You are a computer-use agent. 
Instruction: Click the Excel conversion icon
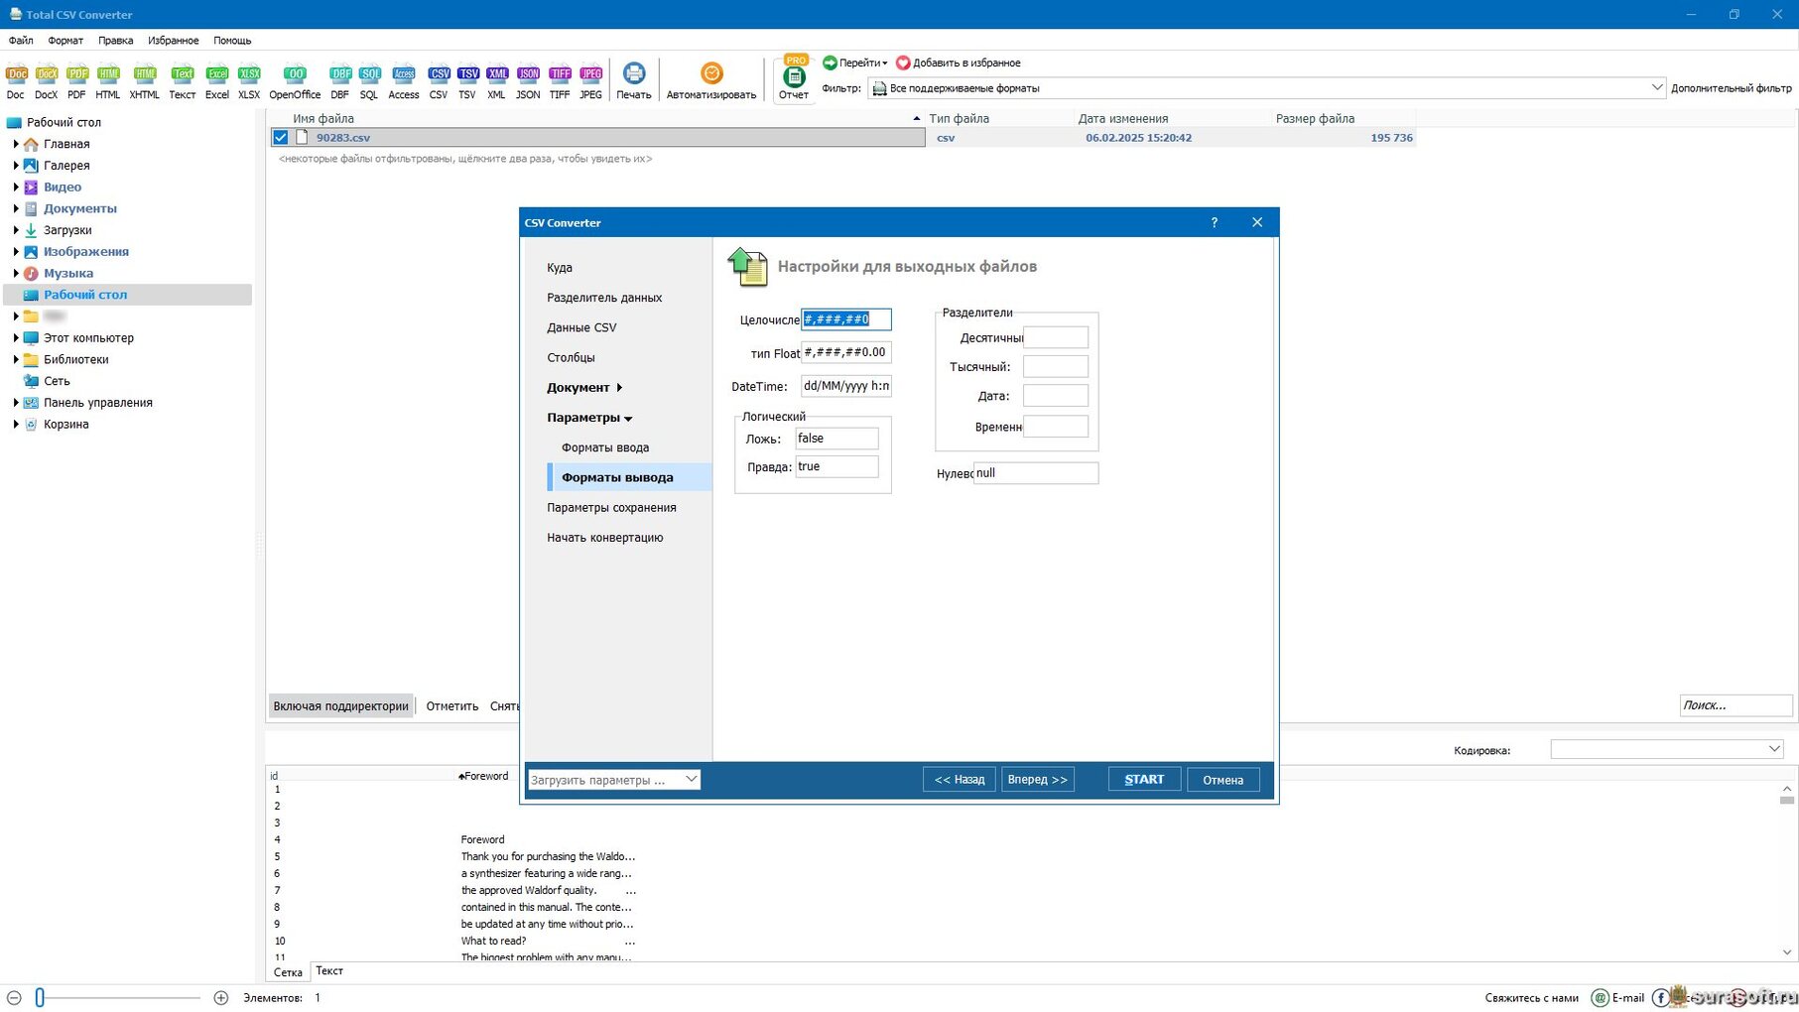click(217, 81)
